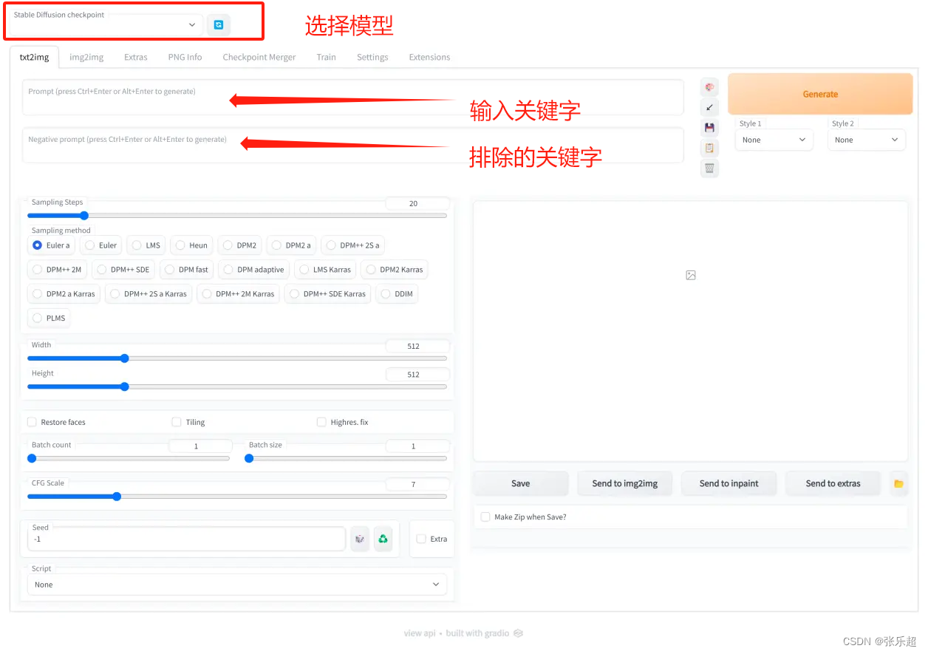Click the Sampling Steps number box
This screenshot has width=928, height=654.
pos(417,203)
